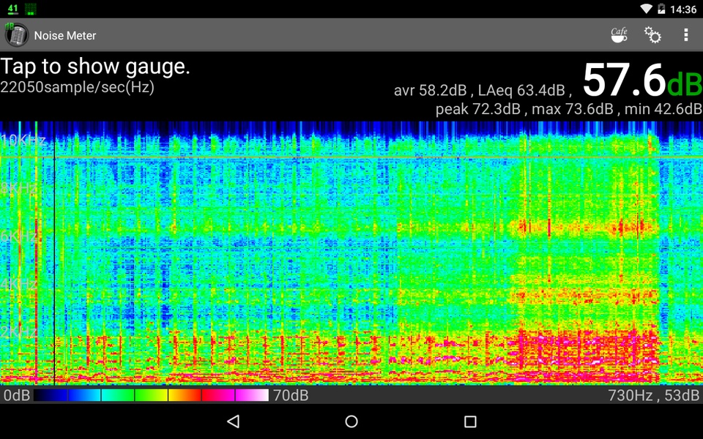Image resolution: width=703 pixels, height=439 pixels.
Task: Tap the 8KHz axis label
Action: tap(18, 188)
